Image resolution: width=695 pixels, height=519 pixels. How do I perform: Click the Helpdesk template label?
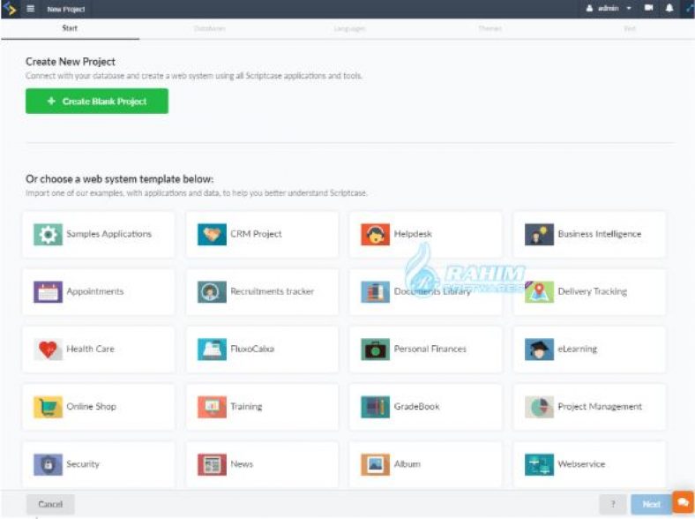click(413, 234)
